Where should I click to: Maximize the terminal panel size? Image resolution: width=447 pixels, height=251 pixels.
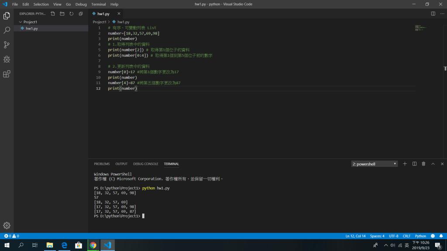(x=433, y=164)
